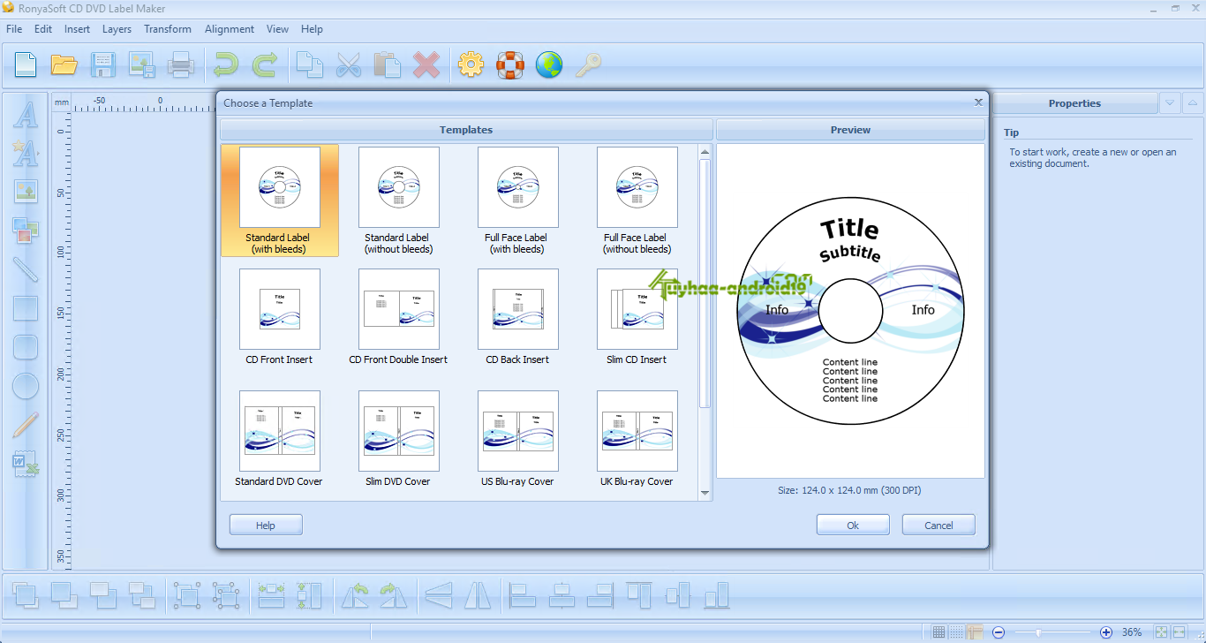Image resolution: width=1206 pixels, height=643 pixels.
Task: Click the Print icon in toolbar
Action: point(181,64)
